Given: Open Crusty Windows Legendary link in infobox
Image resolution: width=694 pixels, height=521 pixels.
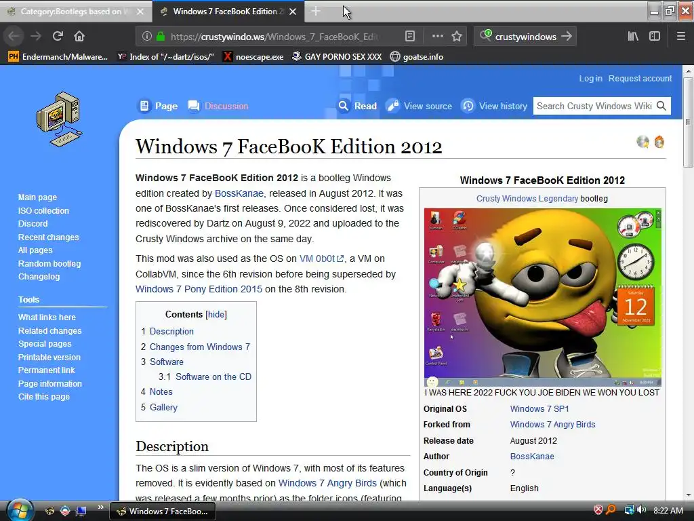Looking at the screenshot, I should (x=527, y=199).
